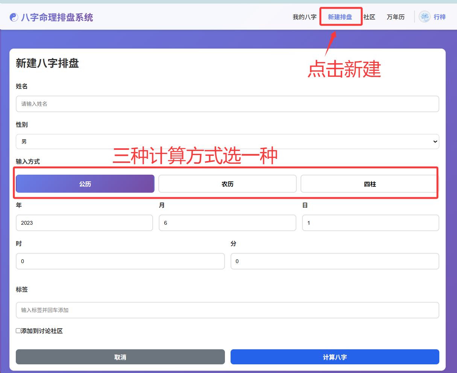Go to the 社区 page
Viewport: 457px width, 373px height.
369,17
